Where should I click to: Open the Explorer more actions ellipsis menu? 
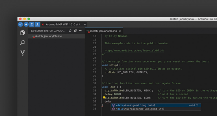(81, 31)
